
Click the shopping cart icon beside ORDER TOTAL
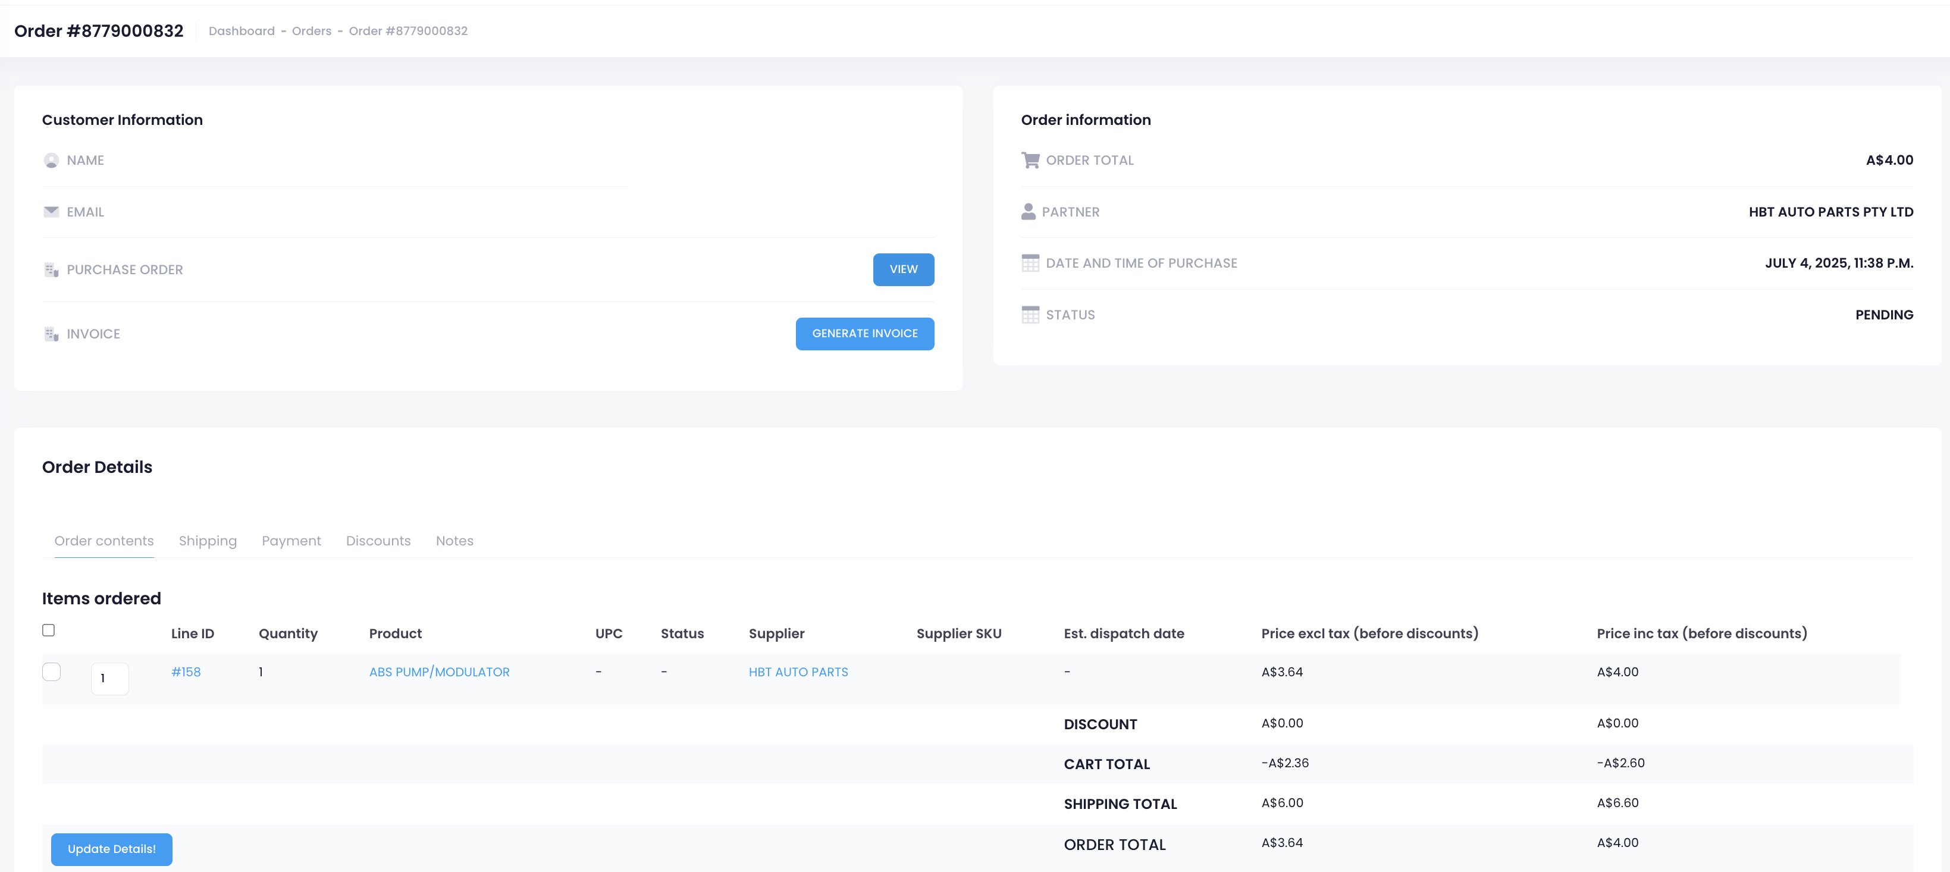point(1030,160)
